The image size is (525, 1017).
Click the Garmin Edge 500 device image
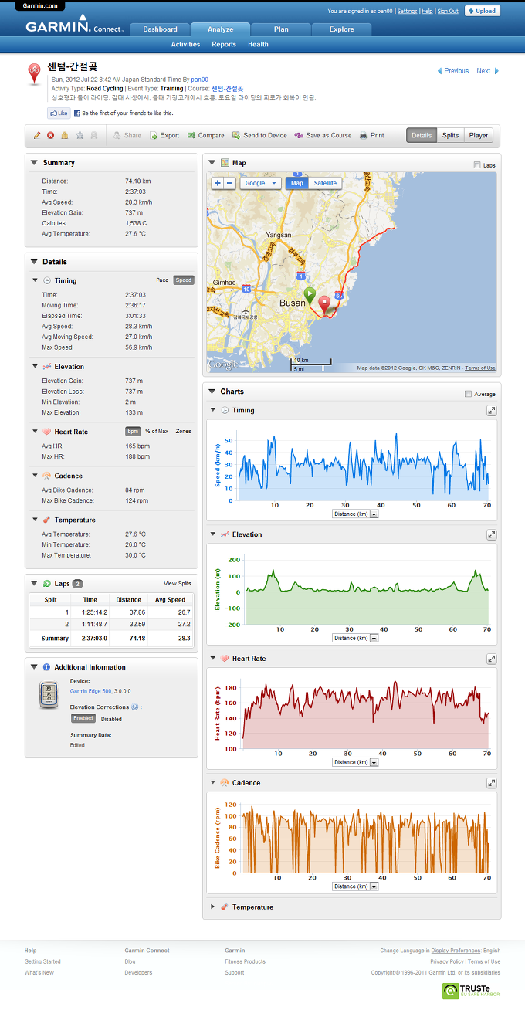click(x=47, y=694)
